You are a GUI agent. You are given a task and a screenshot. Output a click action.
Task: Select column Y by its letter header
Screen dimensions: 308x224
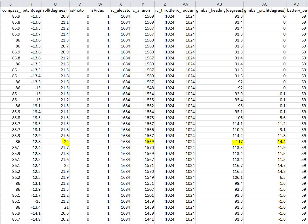[143, 4]
